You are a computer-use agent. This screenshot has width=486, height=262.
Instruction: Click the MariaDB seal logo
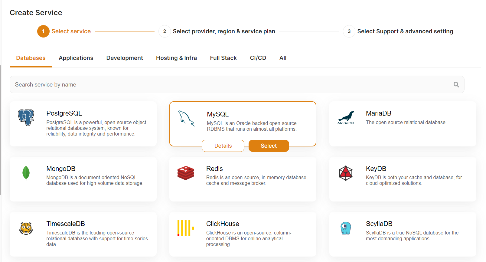346,118
